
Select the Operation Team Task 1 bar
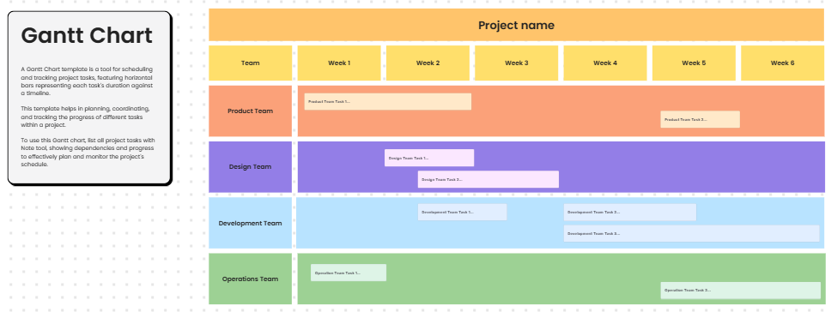(x=349, y=273)
